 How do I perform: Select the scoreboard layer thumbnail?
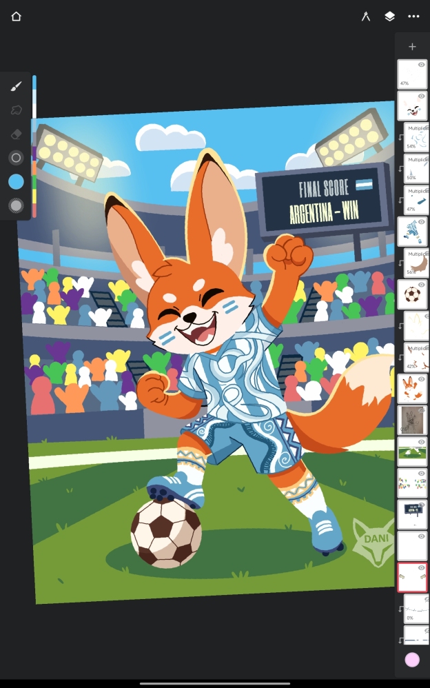pos(412,514)
